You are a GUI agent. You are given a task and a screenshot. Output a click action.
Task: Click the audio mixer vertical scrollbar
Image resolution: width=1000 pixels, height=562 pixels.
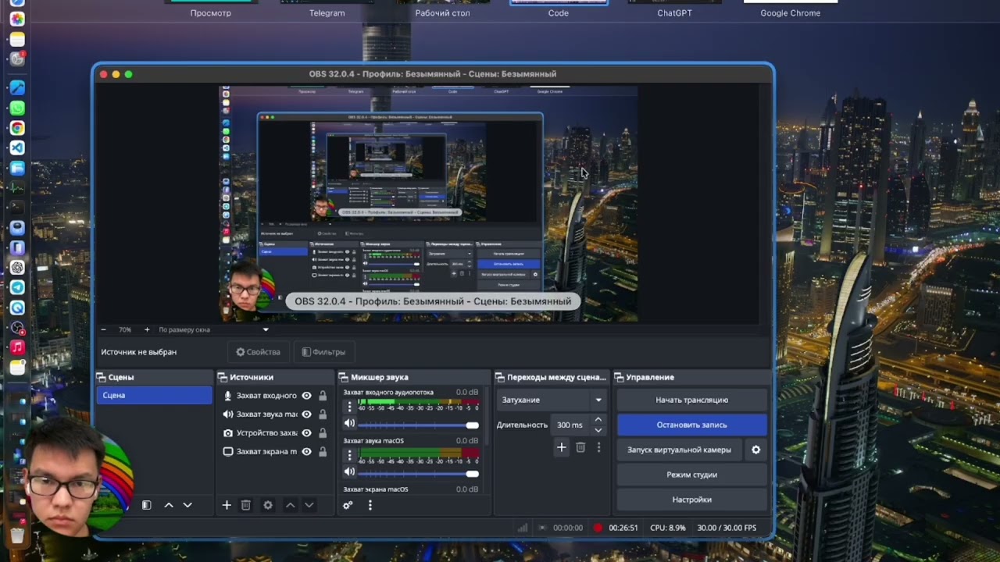487,415
